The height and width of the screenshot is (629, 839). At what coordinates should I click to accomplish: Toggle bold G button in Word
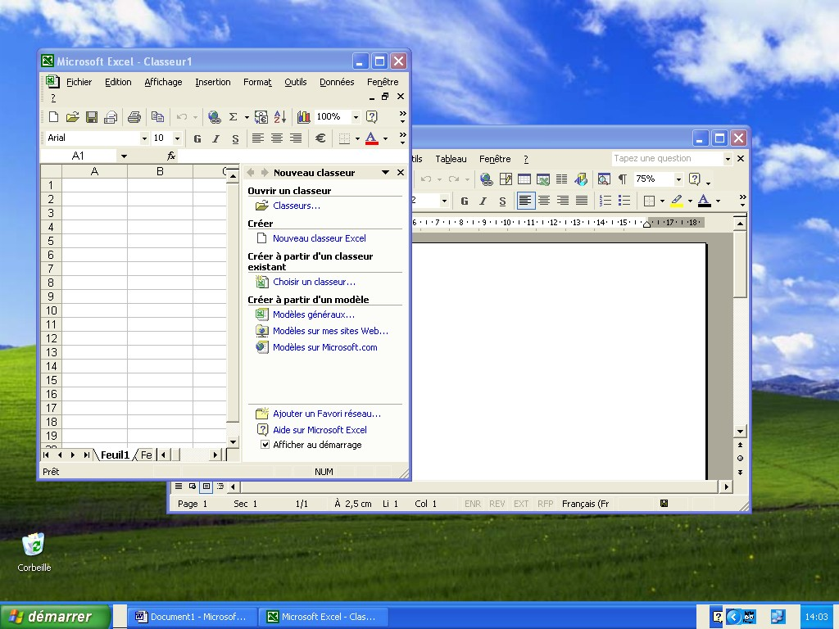465,201
